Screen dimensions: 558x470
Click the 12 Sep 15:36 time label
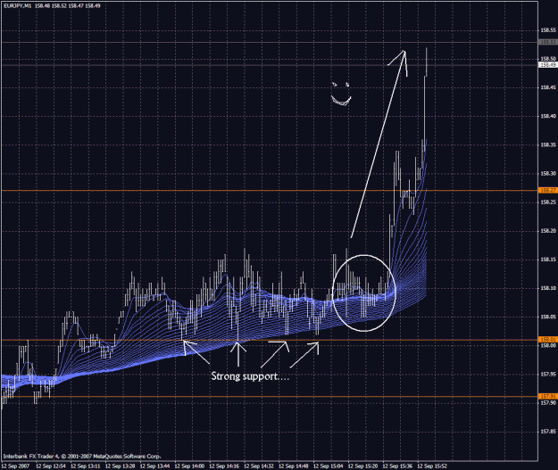point(397,466)
